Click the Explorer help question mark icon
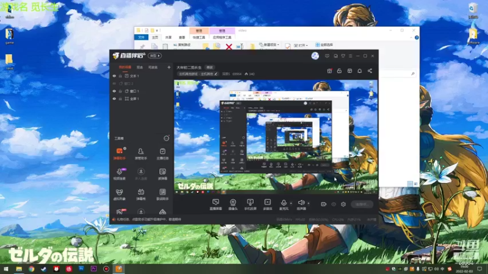 click(x=417, y=37)
